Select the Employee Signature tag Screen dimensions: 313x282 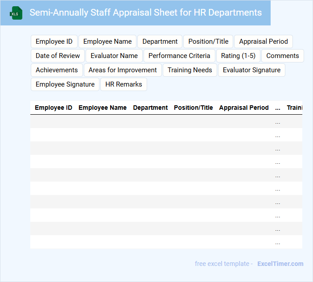tap(65, 84)
